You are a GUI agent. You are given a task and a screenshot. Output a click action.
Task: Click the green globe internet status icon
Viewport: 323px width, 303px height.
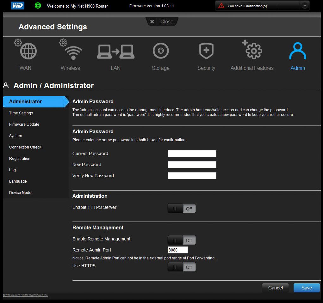point(38,6)
